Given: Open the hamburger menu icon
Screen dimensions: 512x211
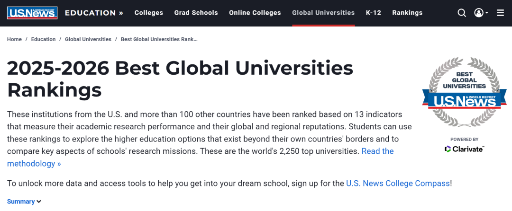Looking at the screenshot, I should 500,13.
